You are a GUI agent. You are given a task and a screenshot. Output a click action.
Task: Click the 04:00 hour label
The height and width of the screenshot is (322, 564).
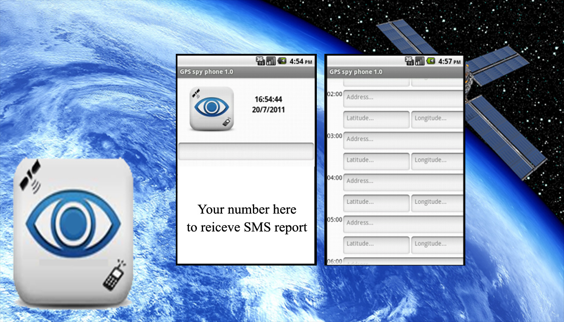coord(334,178)
